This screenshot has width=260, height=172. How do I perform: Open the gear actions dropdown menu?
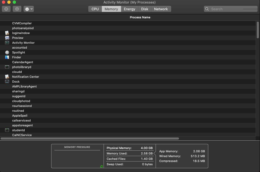[x=29, y=9]
